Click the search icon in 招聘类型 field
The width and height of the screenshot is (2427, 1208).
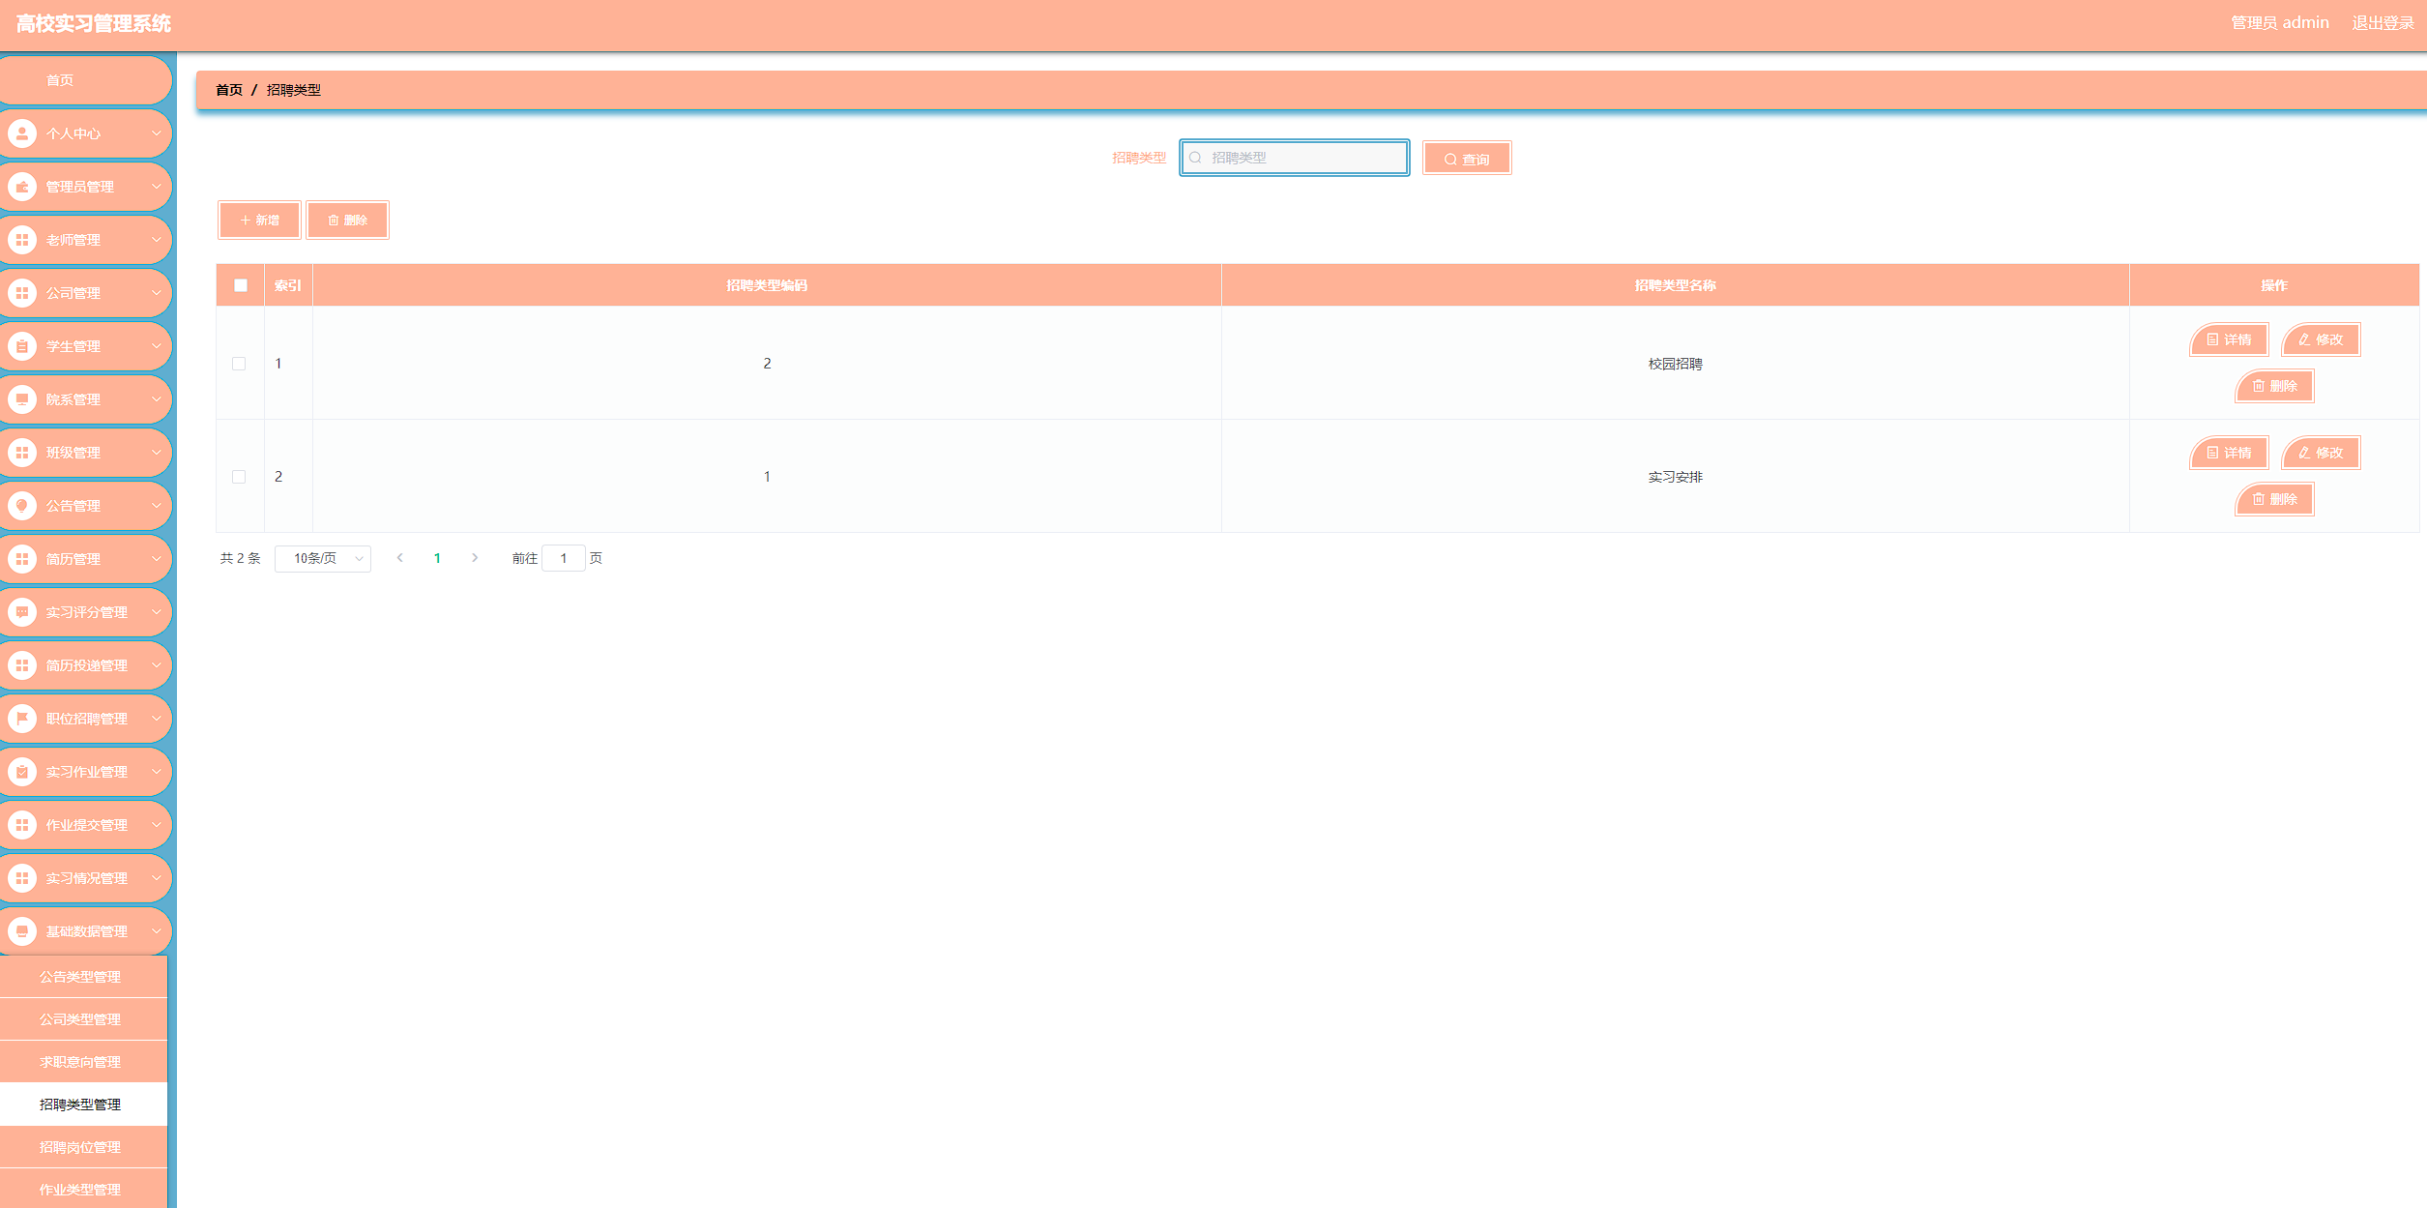coord(1196,158)
